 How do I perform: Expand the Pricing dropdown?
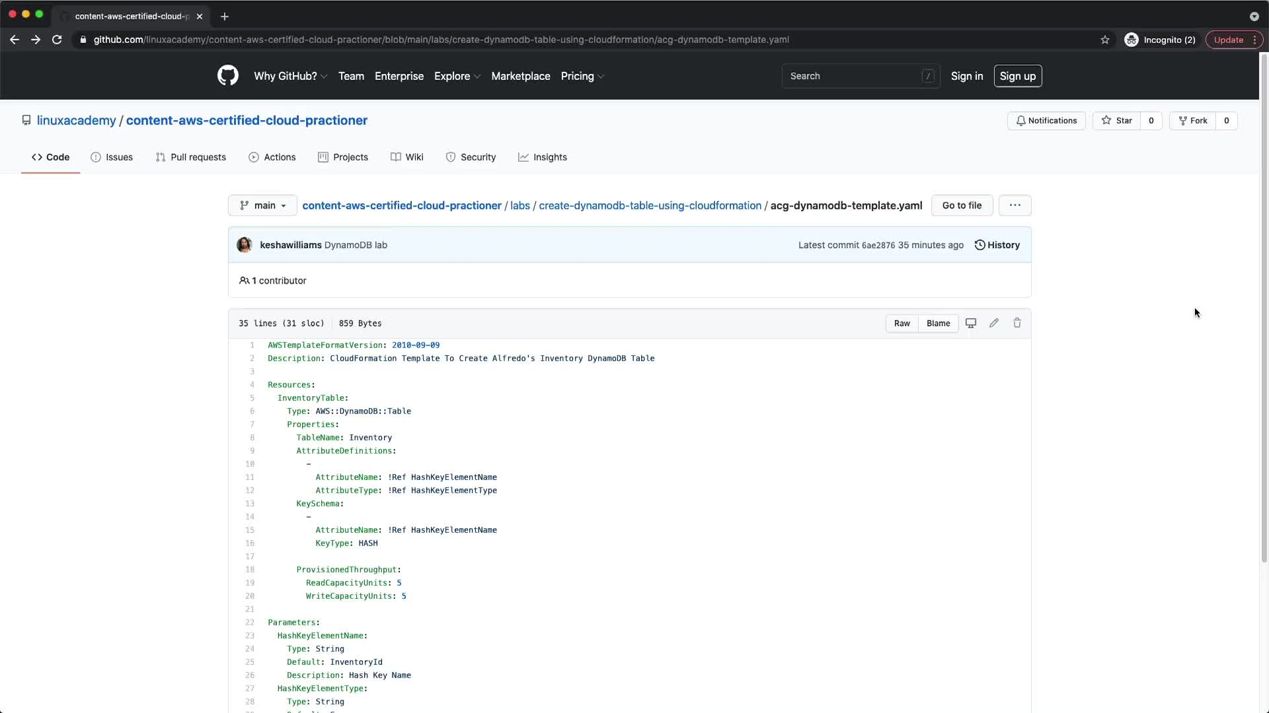point(582,76)
